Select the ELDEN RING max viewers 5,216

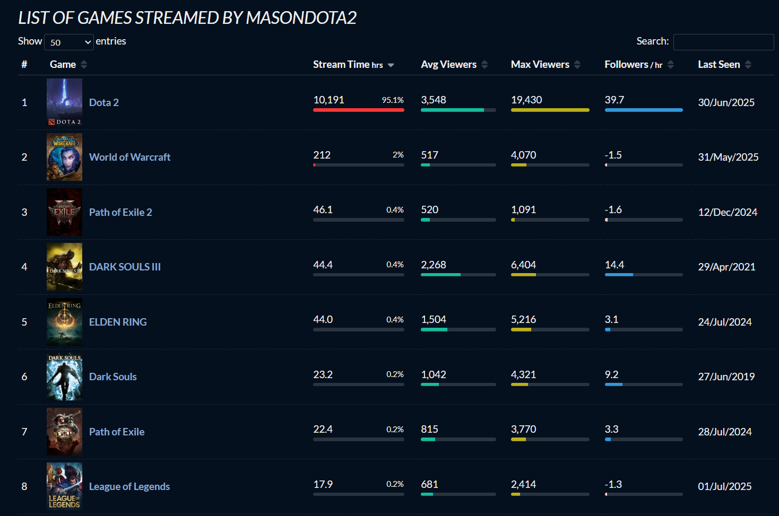[x=523, y=319]
